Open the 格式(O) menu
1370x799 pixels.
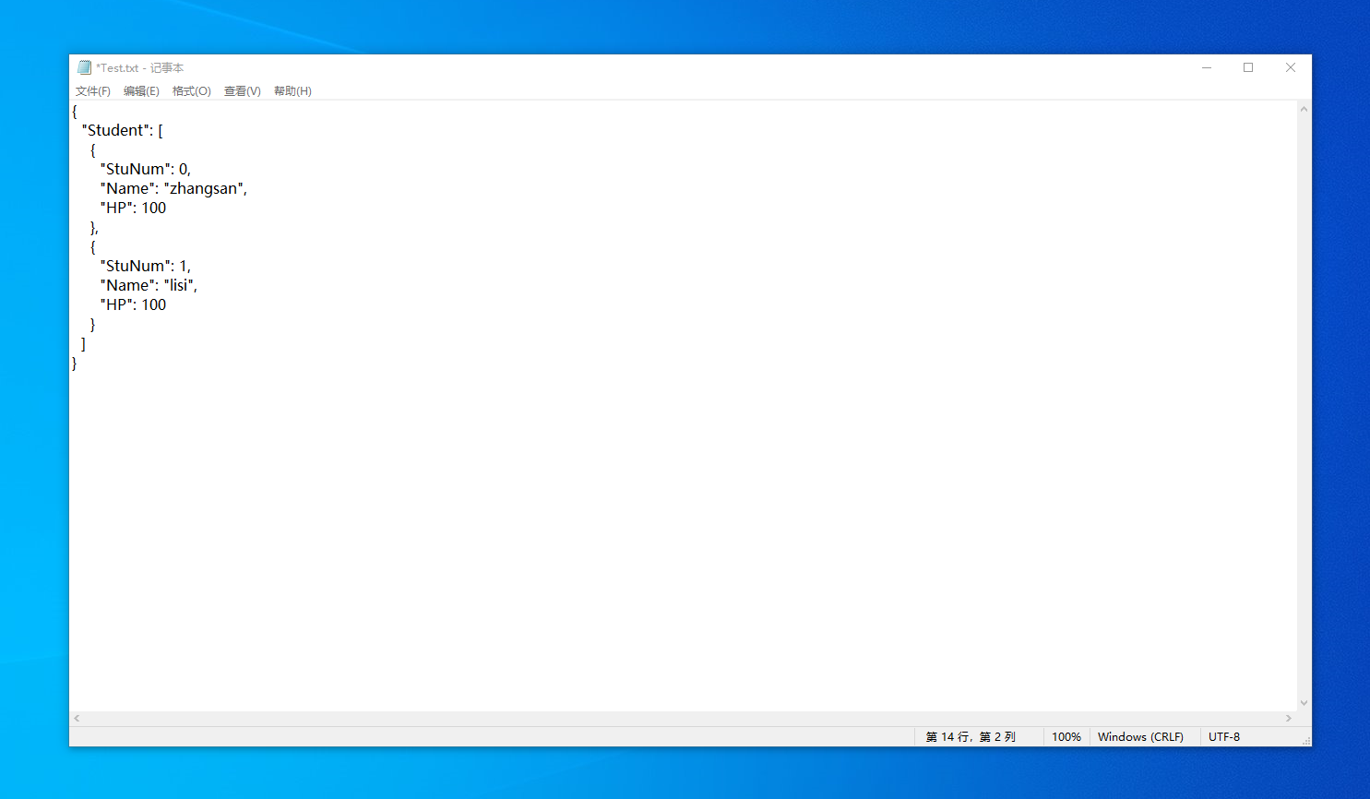point(191,91)
